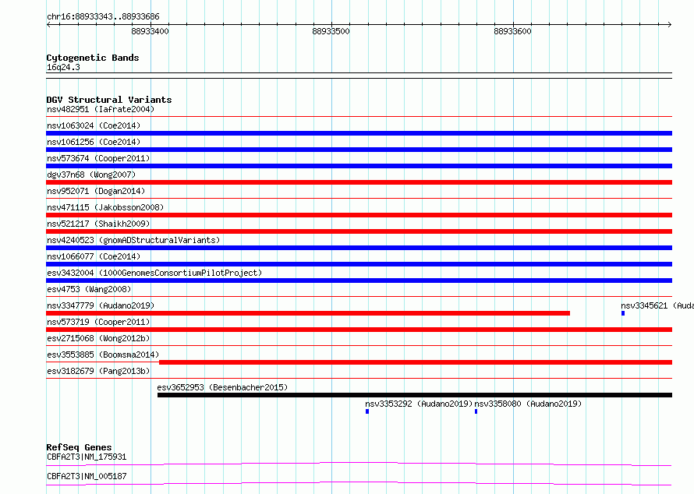The image size is (694, 494).
Task: Open variant nsv482951 (Iafrate2004)
Action: point(101,109)
